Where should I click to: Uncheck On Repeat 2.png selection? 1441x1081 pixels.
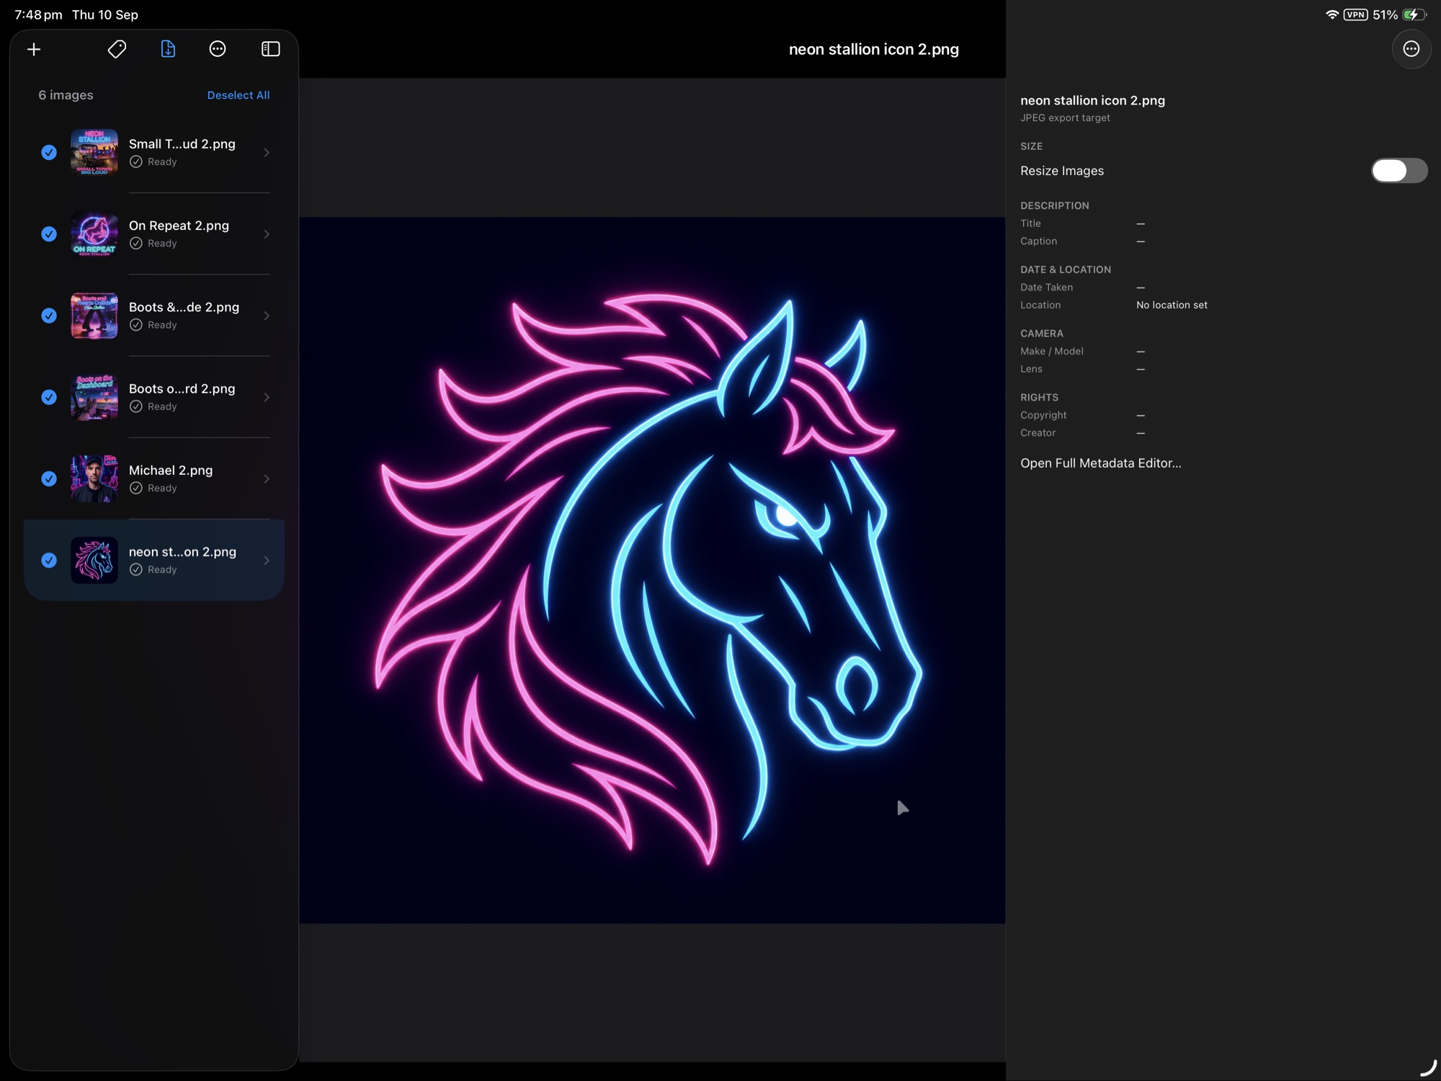49,233
